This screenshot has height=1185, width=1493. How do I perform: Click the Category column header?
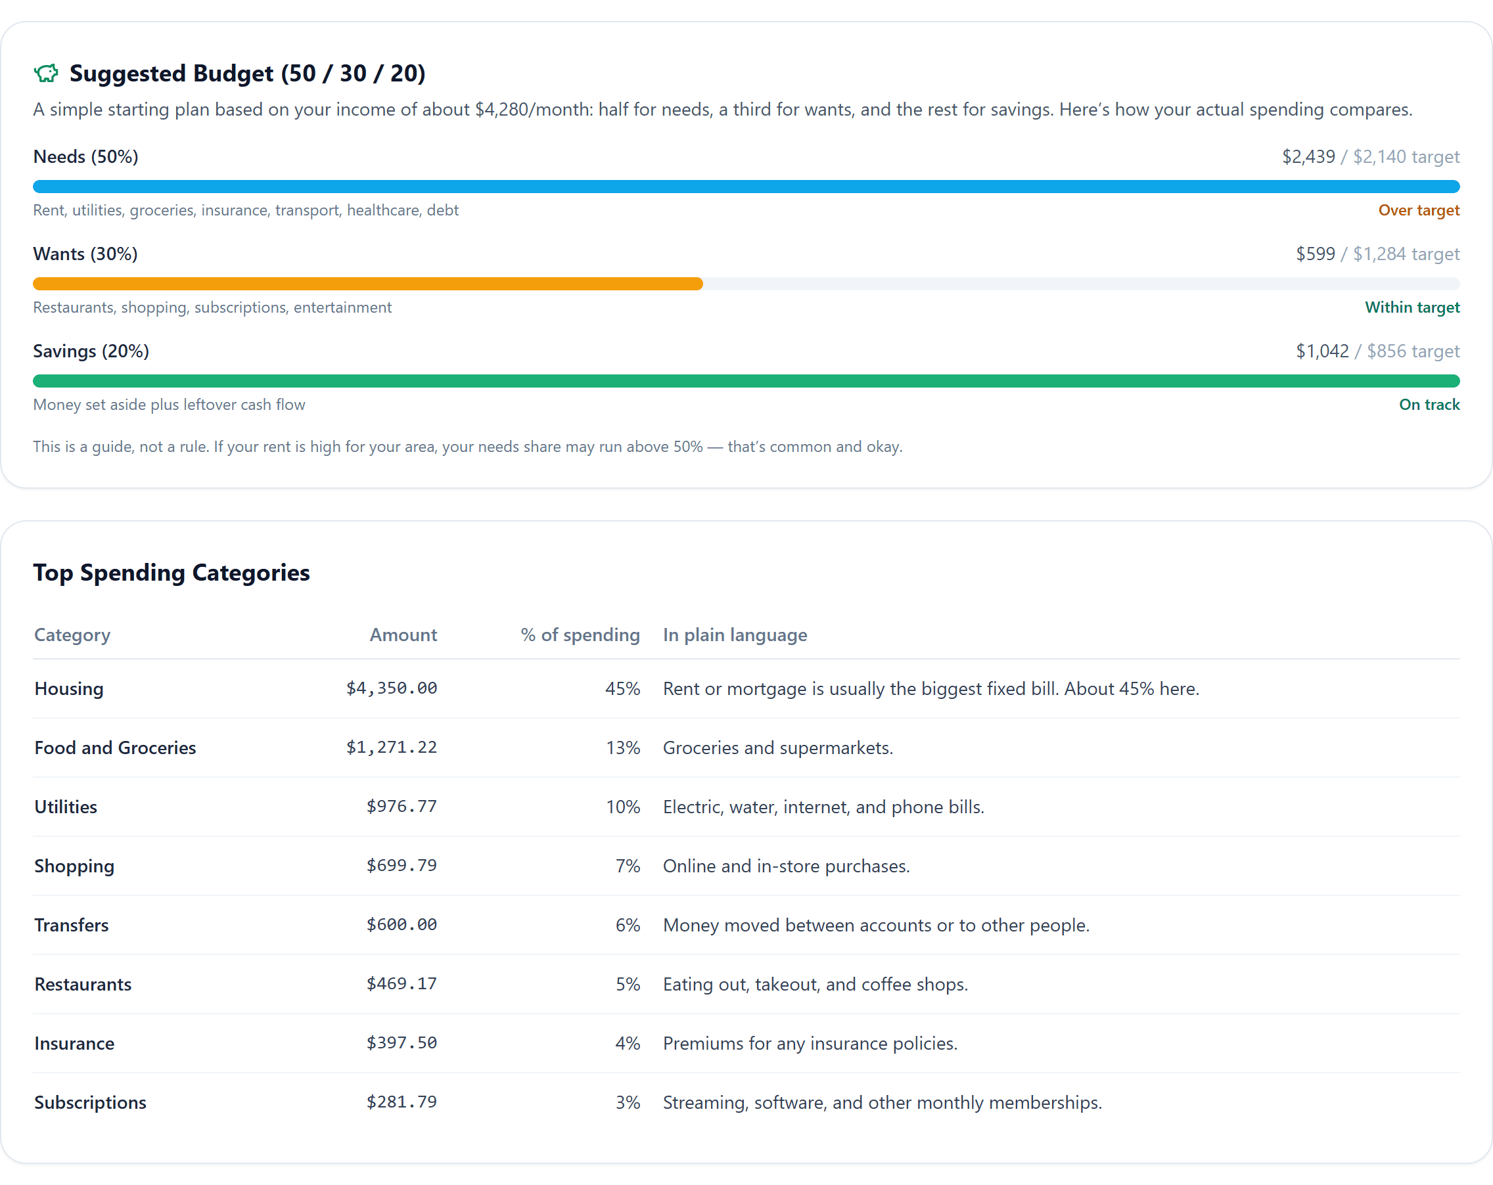click(x=73, y=635)
